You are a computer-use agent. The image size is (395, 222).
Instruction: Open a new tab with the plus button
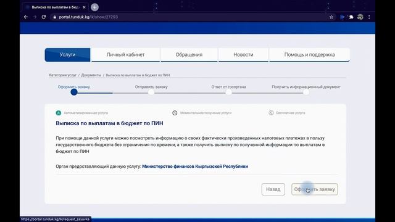pyautogui.click(x=94, y=7)
